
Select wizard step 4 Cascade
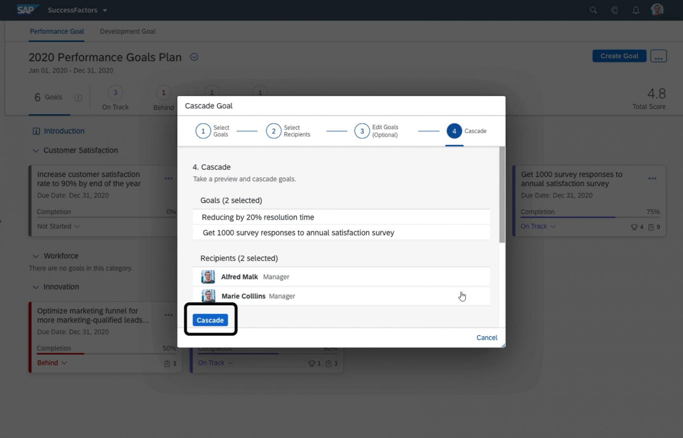467,131
